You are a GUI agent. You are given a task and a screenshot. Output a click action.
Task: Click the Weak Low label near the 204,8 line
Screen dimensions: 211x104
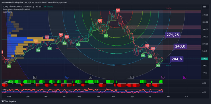(x=169, y=65)
